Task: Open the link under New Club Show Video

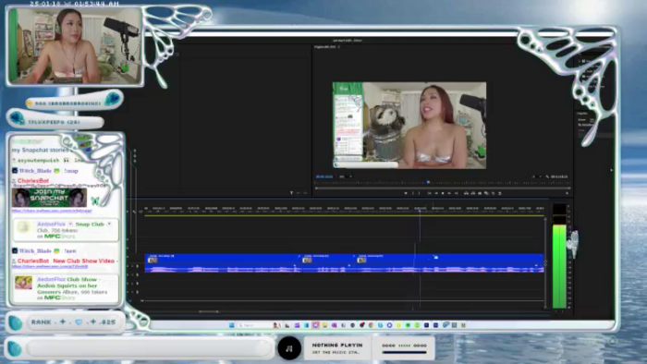Action: (x=50, y=267)
